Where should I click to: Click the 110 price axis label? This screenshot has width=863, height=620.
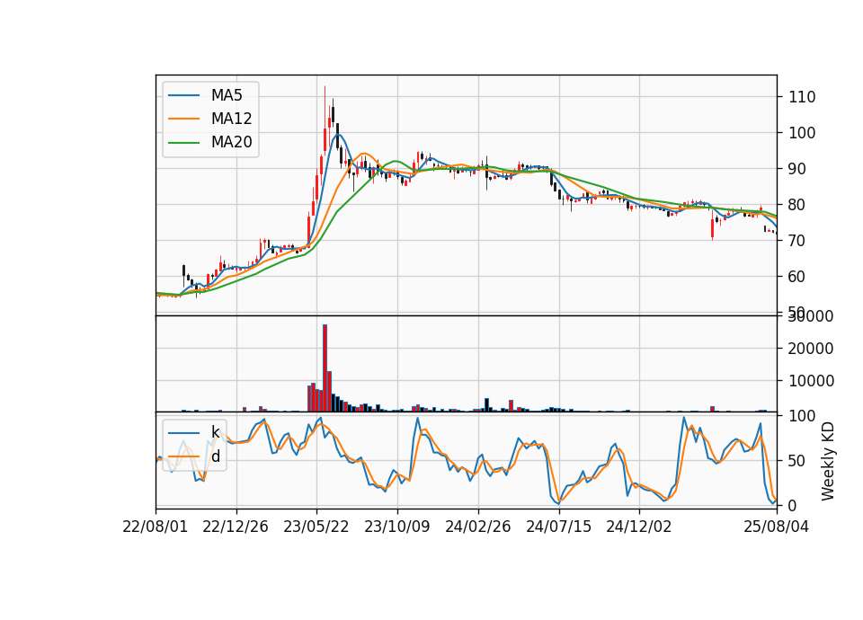(802, 97)
